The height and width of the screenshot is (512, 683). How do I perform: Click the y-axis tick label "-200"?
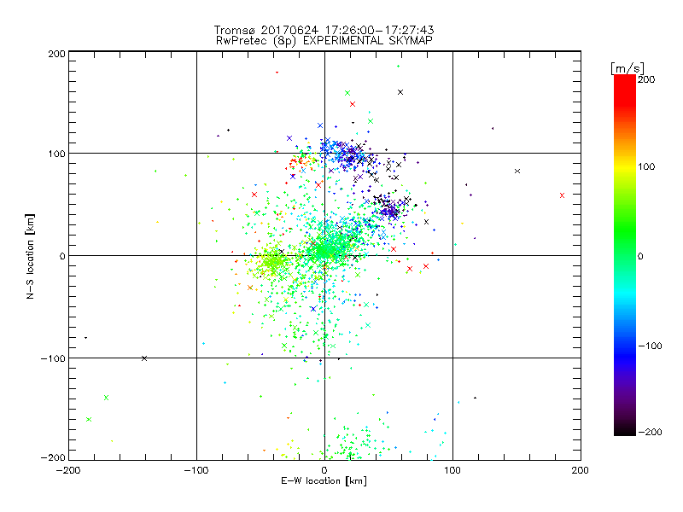pyautogui.click(x=53, y=457)
